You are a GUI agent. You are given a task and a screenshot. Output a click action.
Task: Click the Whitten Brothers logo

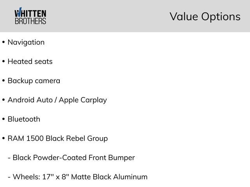point(30,16)
